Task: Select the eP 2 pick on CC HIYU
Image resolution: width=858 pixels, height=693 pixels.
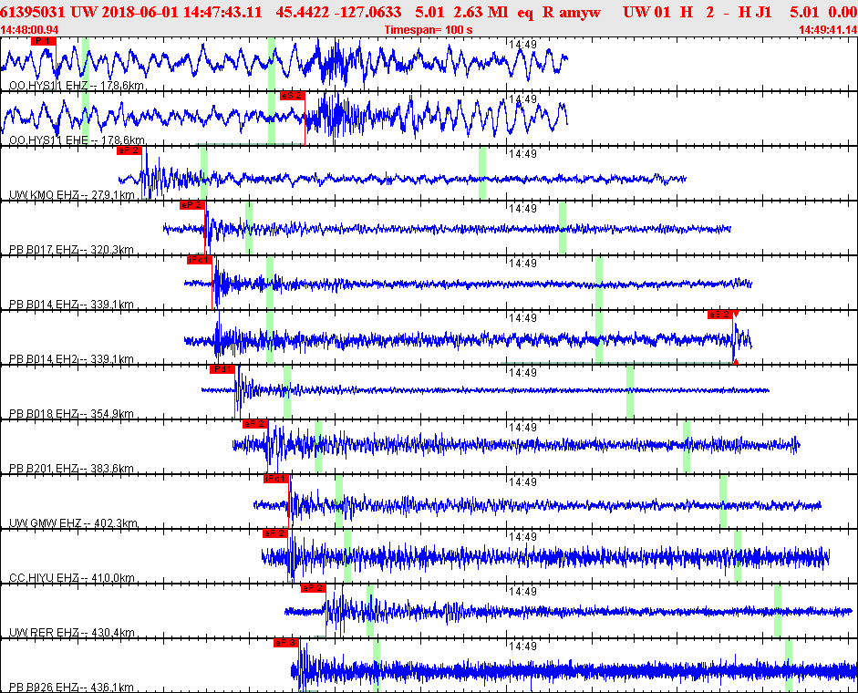Action: coord(275,533)
